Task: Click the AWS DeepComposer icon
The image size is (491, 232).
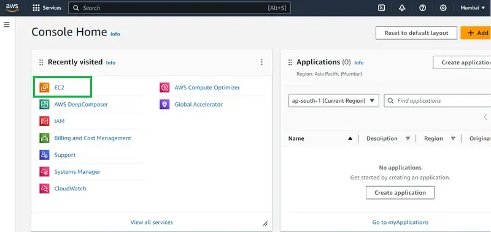Action: coord(44,105)
